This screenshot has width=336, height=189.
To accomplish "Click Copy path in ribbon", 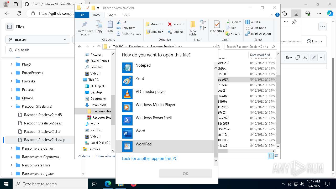I will pyautogui.click(x=126, y=28).
